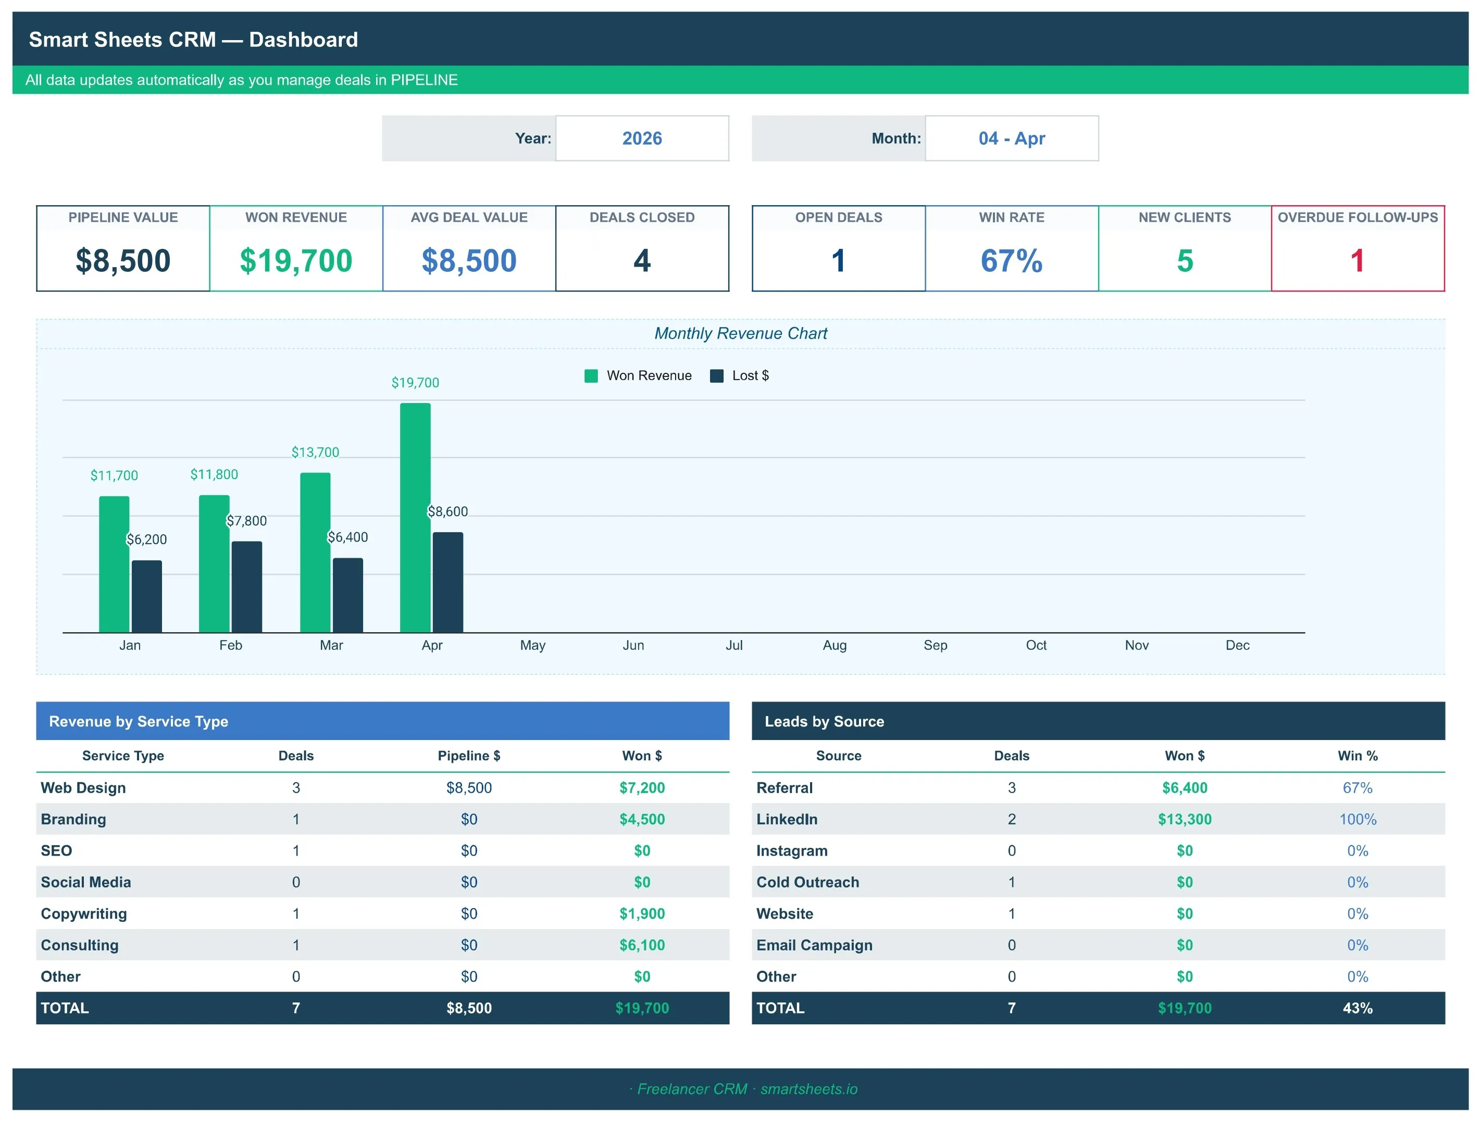Click LinkedIn win rate 100%
1480x1128 pixels.
pos(1357,819)
